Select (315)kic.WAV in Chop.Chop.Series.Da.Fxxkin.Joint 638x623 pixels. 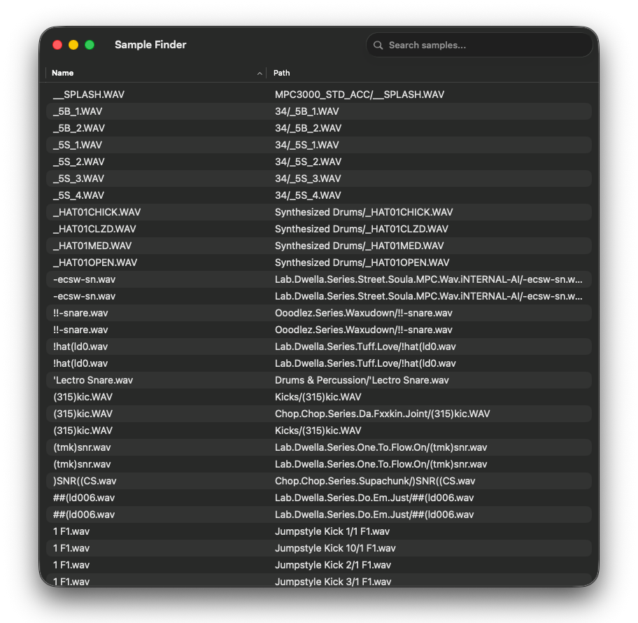pos(319,414)
